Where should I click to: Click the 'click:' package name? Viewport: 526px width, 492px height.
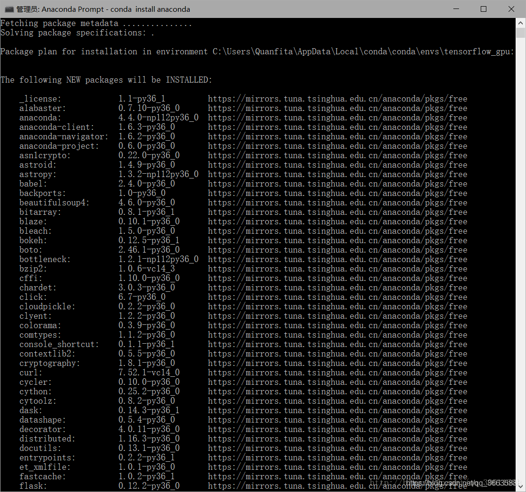click(33, 297)
